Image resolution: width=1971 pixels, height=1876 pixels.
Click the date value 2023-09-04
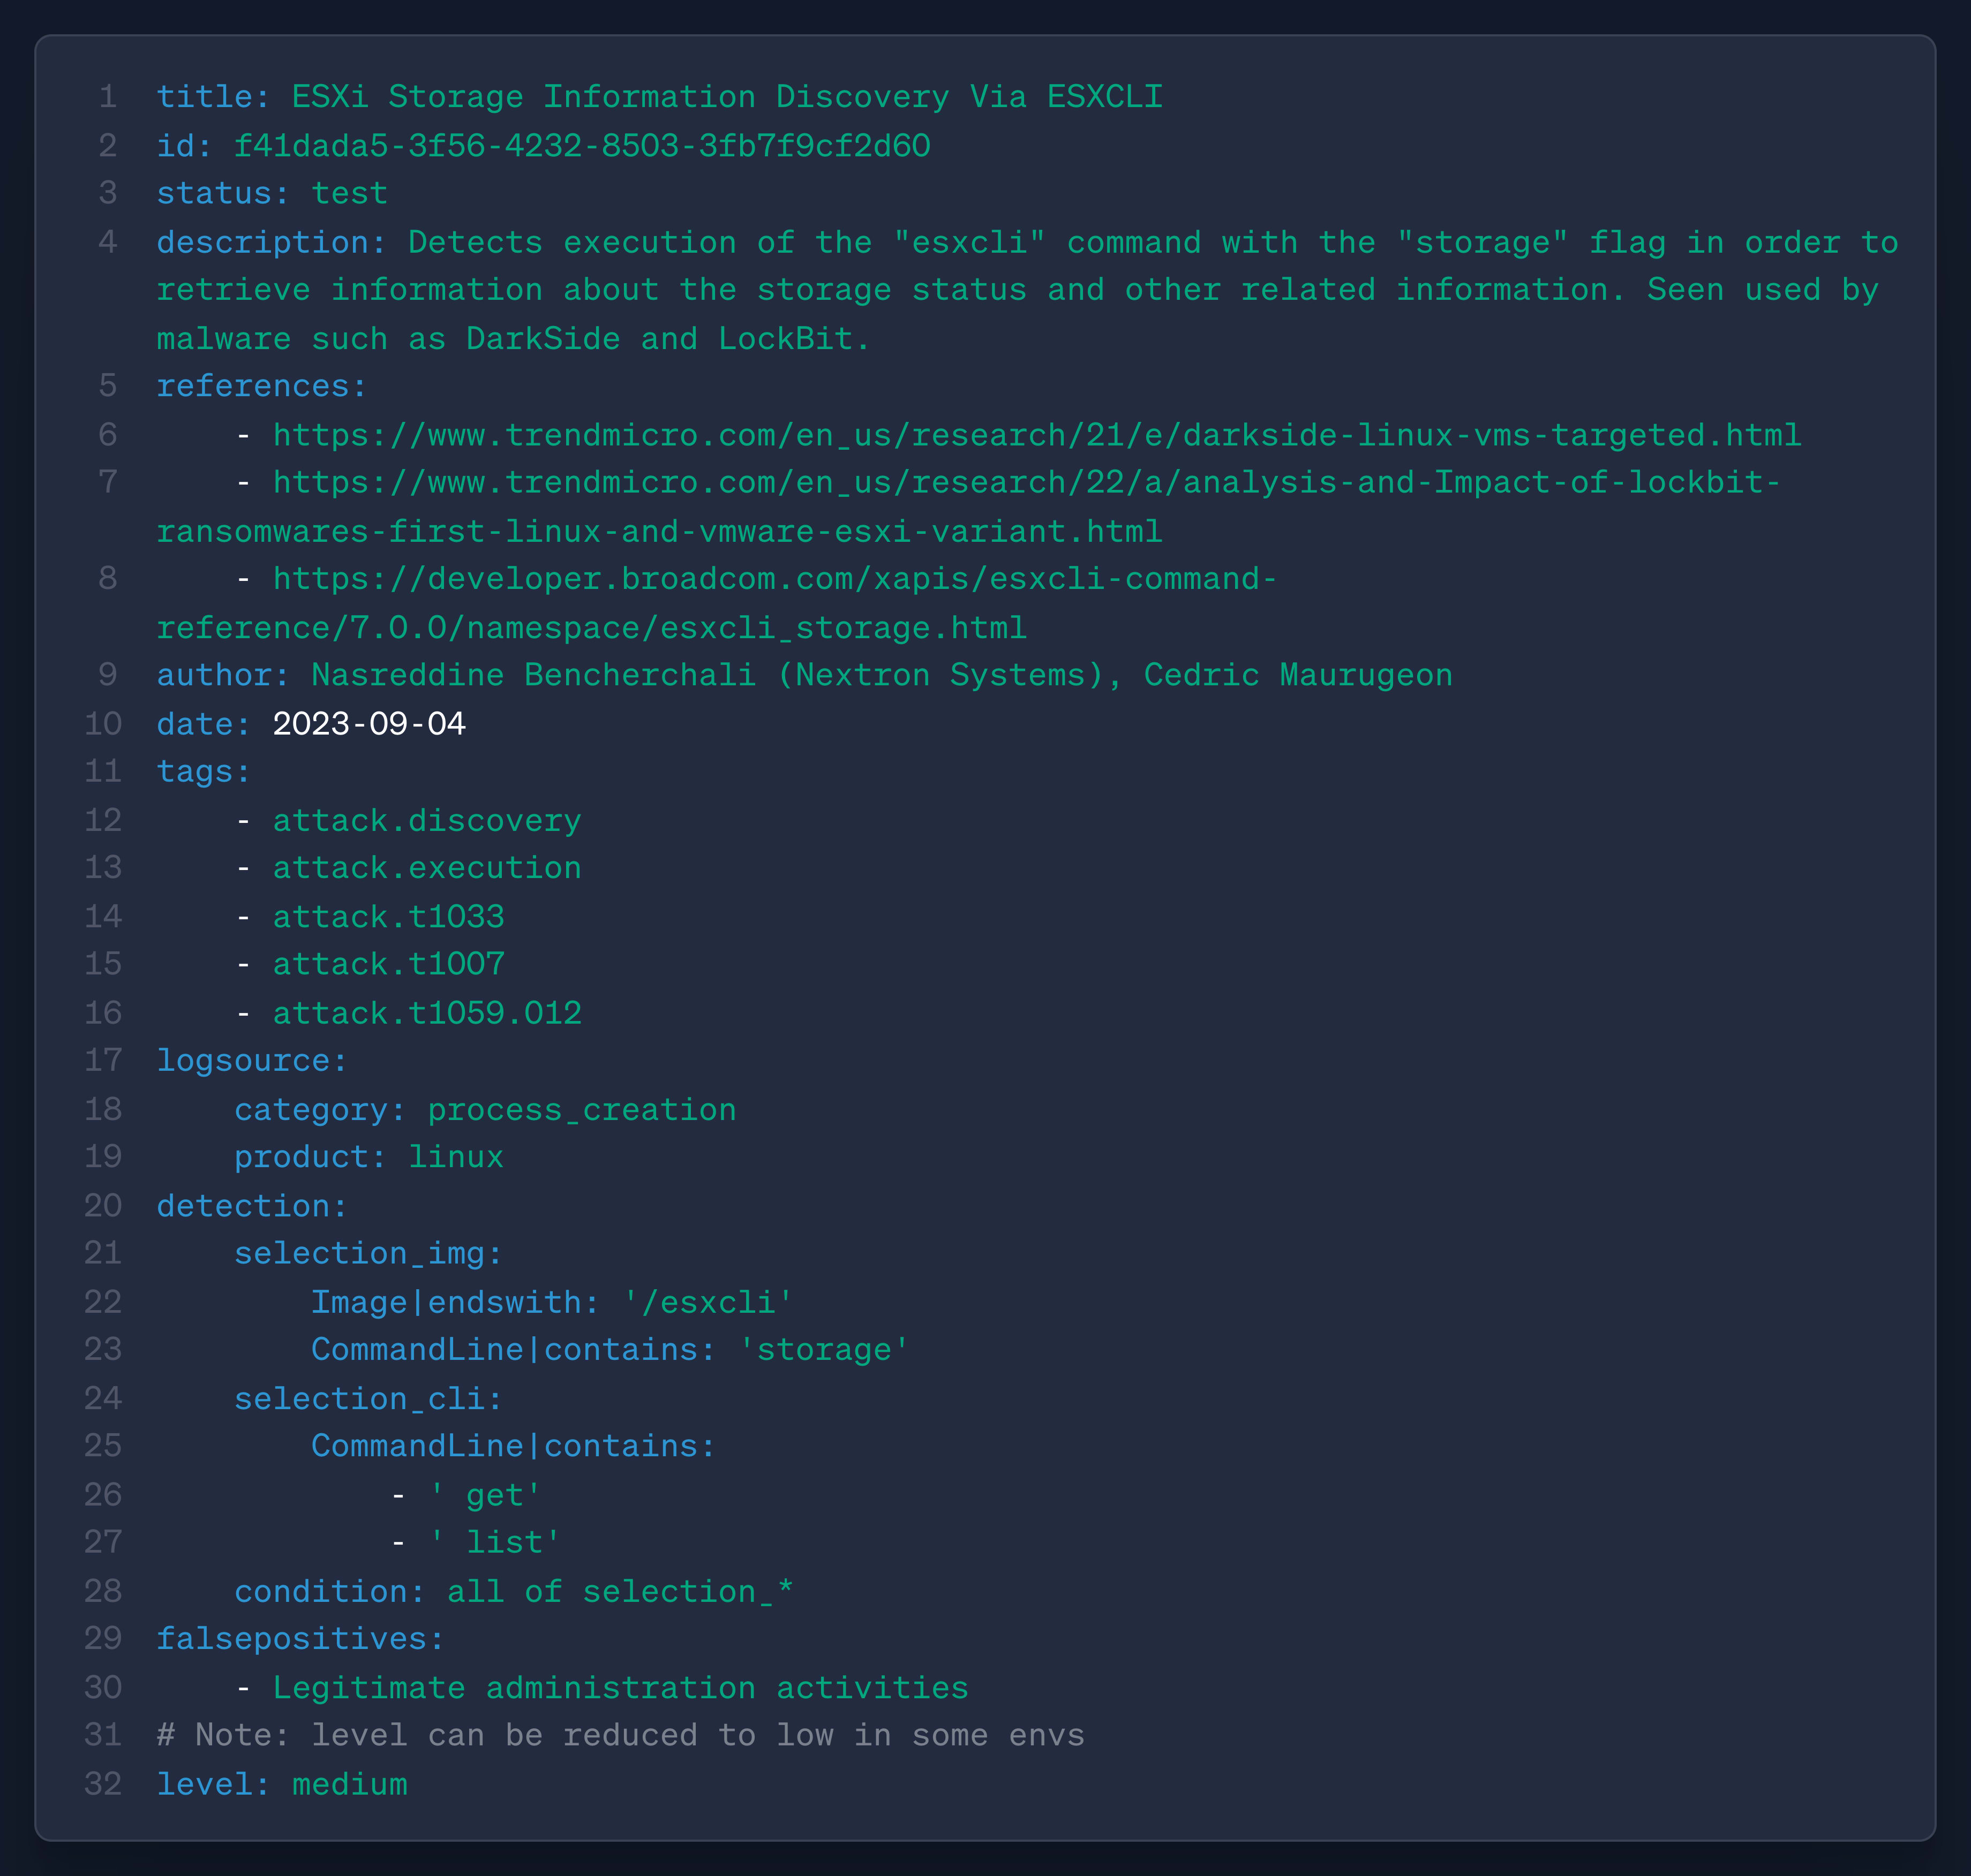369,724
